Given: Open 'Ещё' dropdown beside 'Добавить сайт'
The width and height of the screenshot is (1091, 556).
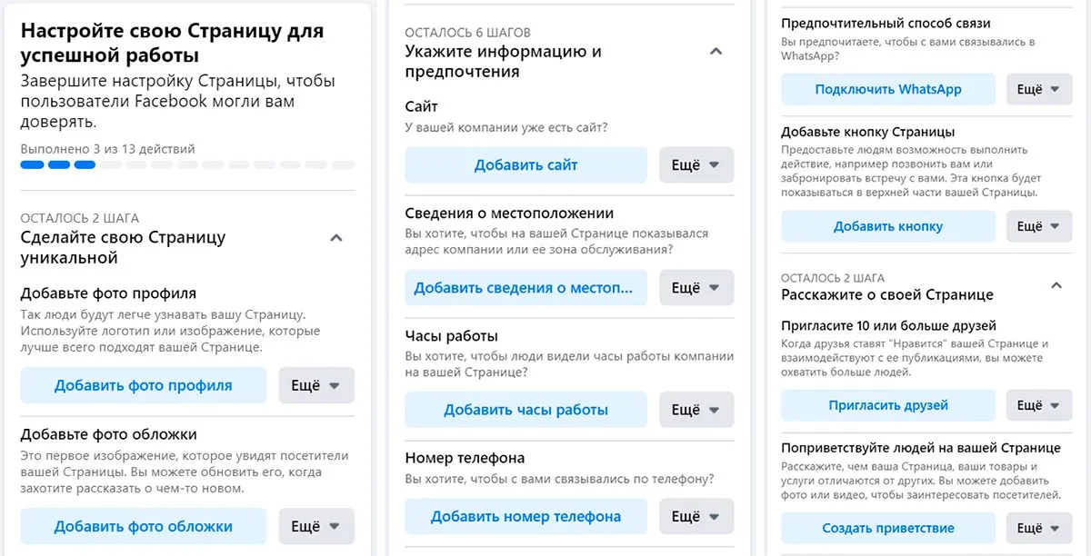Looking at the screenshot, I should pos(696,165).
